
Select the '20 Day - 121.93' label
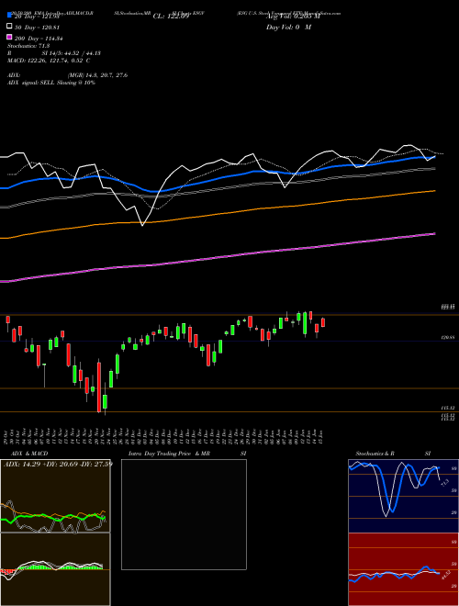click(x=36, y=17)
